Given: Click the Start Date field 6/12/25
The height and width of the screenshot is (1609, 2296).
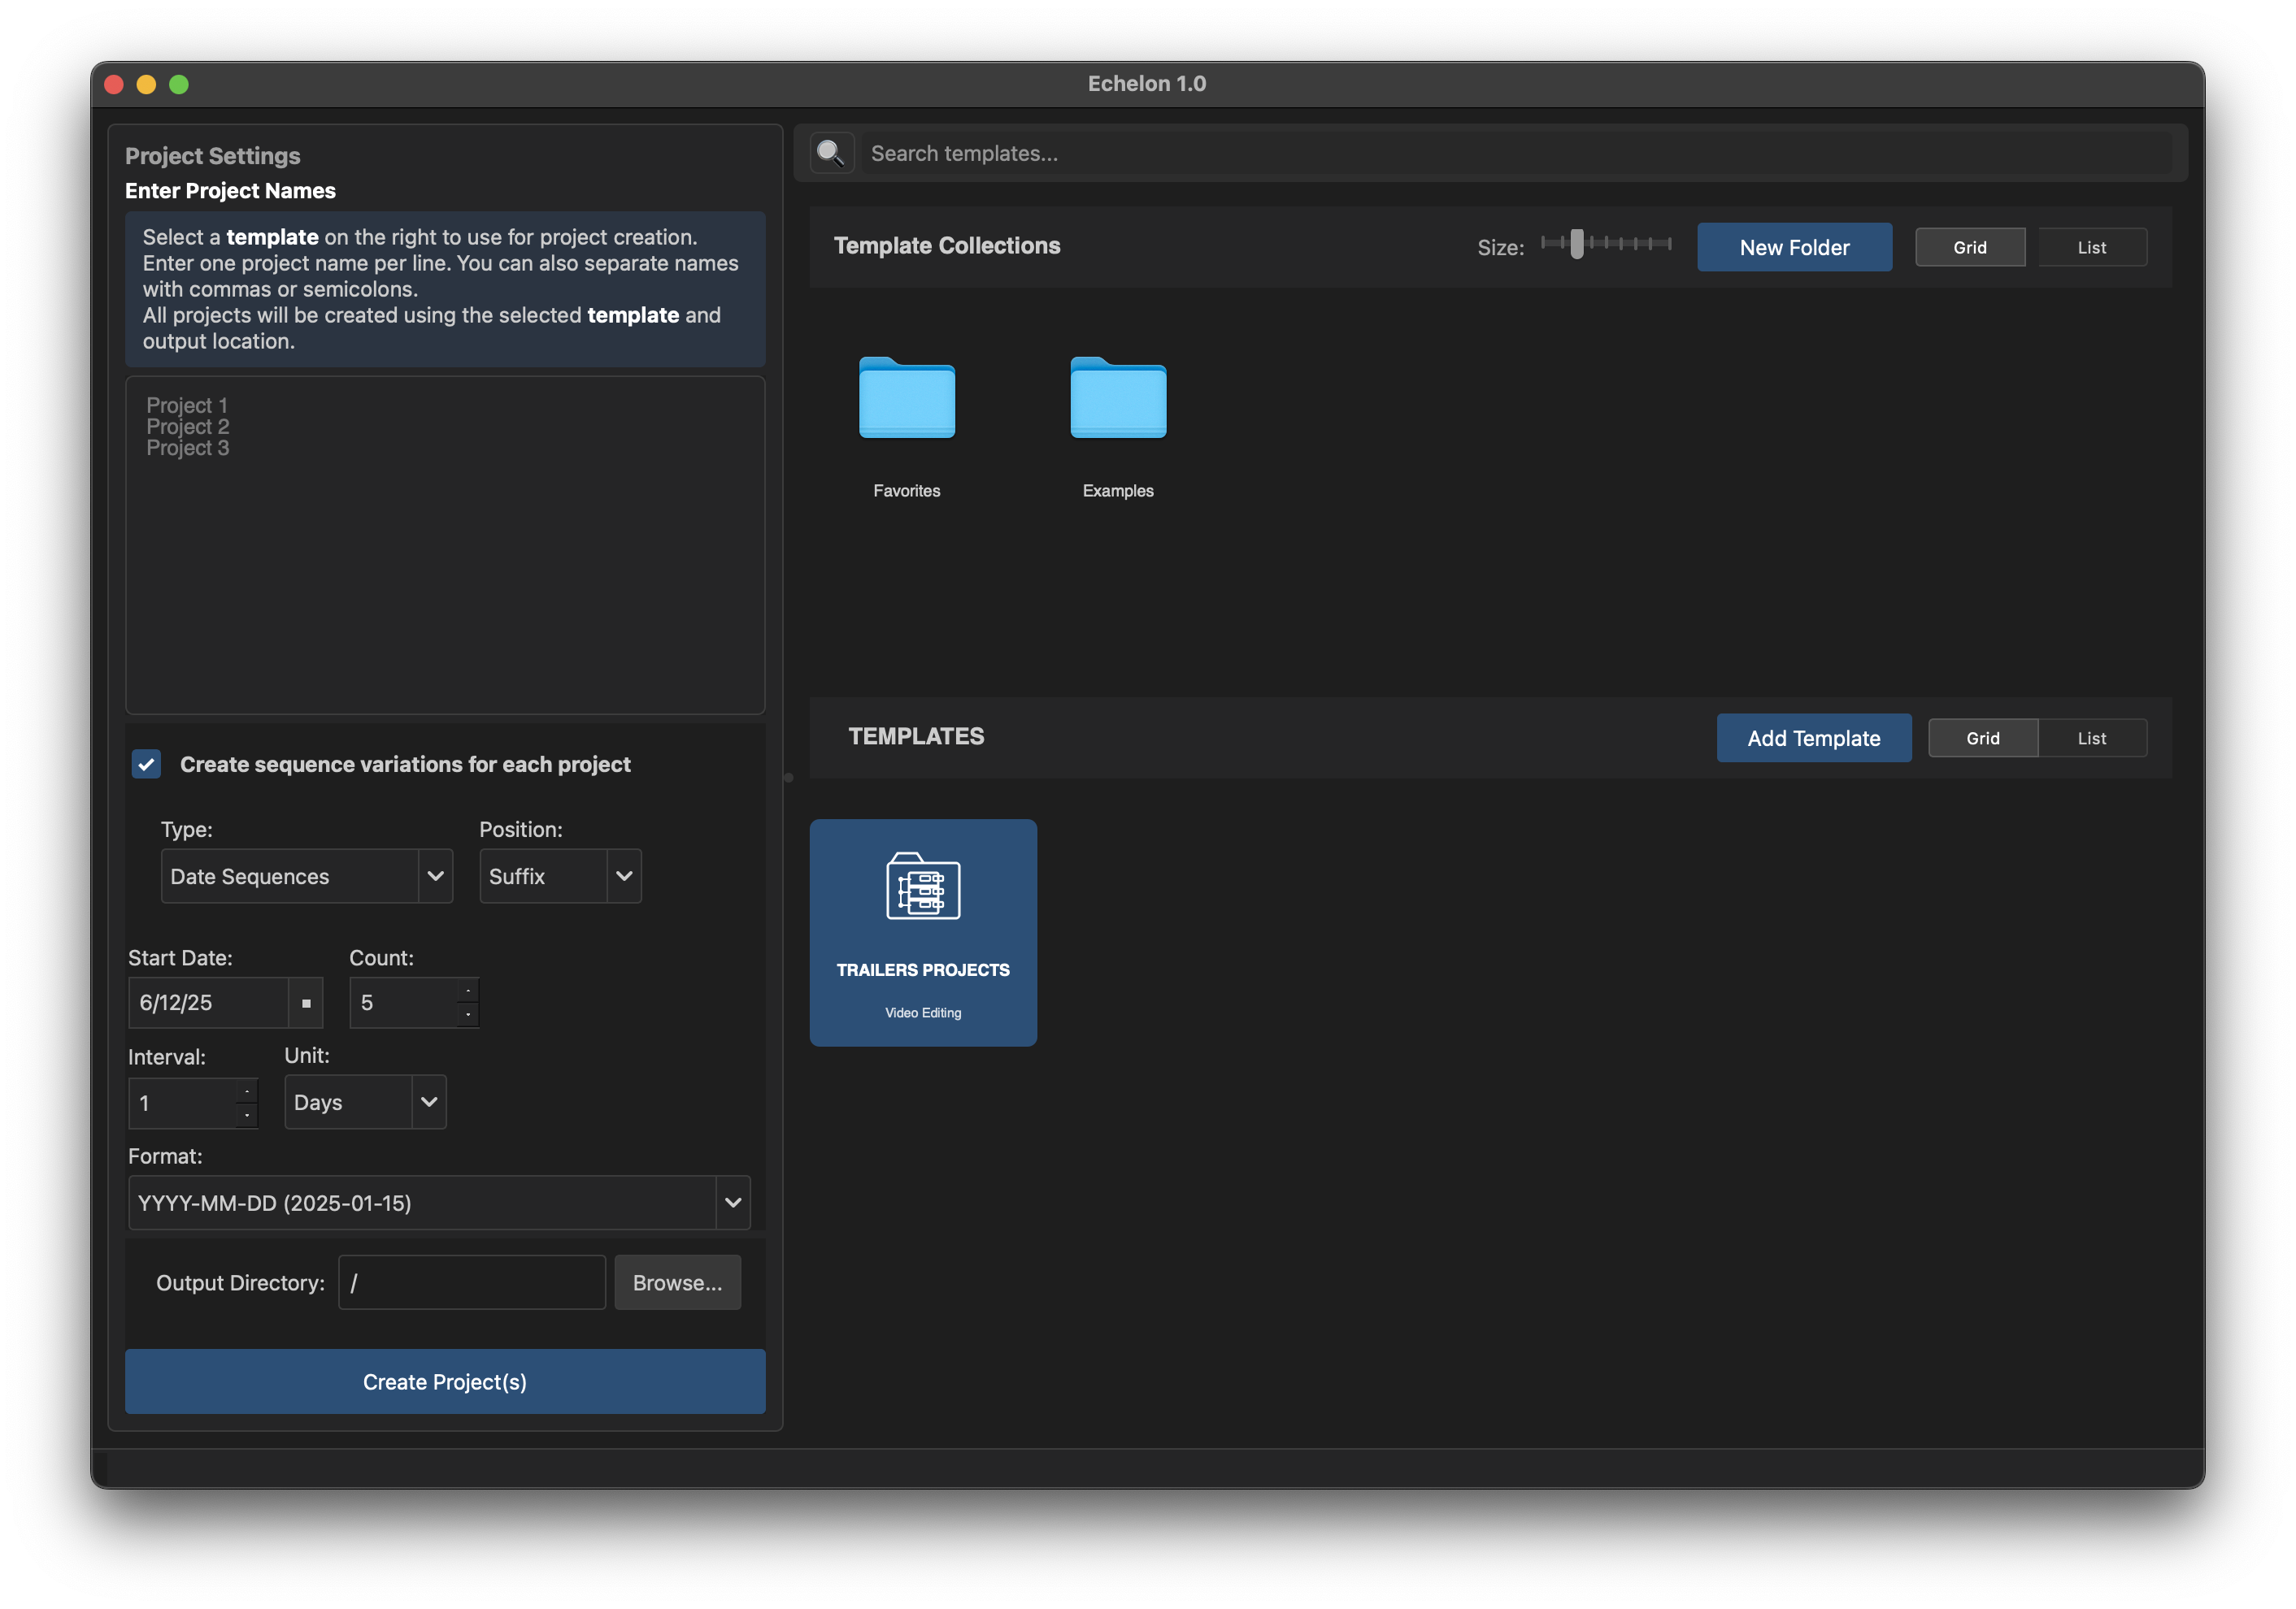Looking at the screenshot, I should tap(209, 1004).
